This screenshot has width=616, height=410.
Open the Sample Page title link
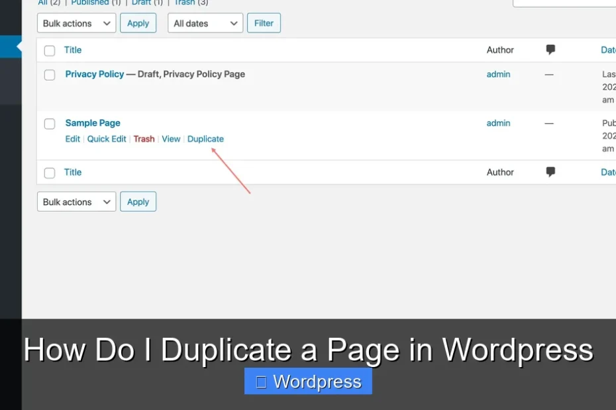[x=93, y=123]
